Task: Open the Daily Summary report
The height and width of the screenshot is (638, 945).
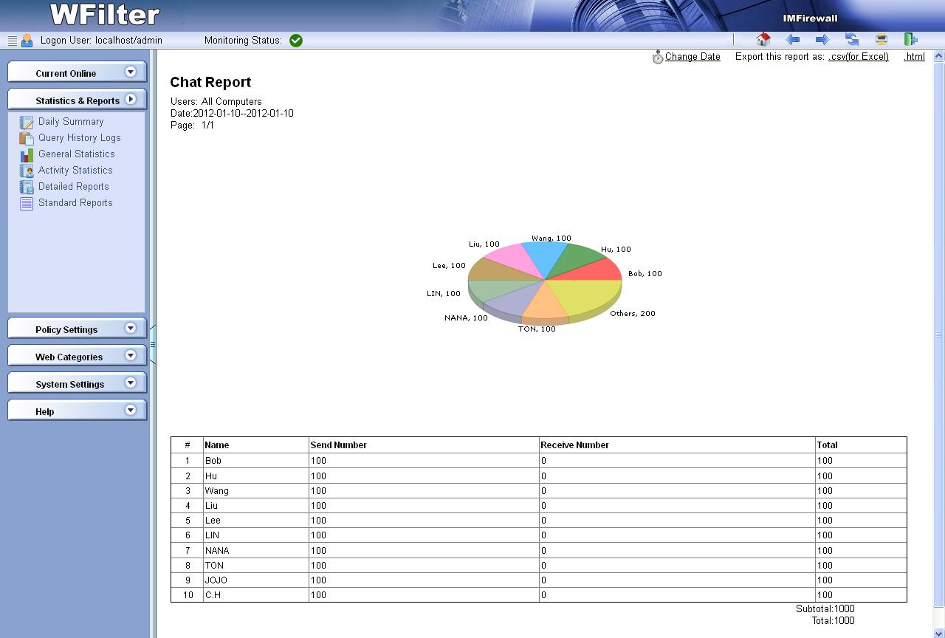Action: 71,122
